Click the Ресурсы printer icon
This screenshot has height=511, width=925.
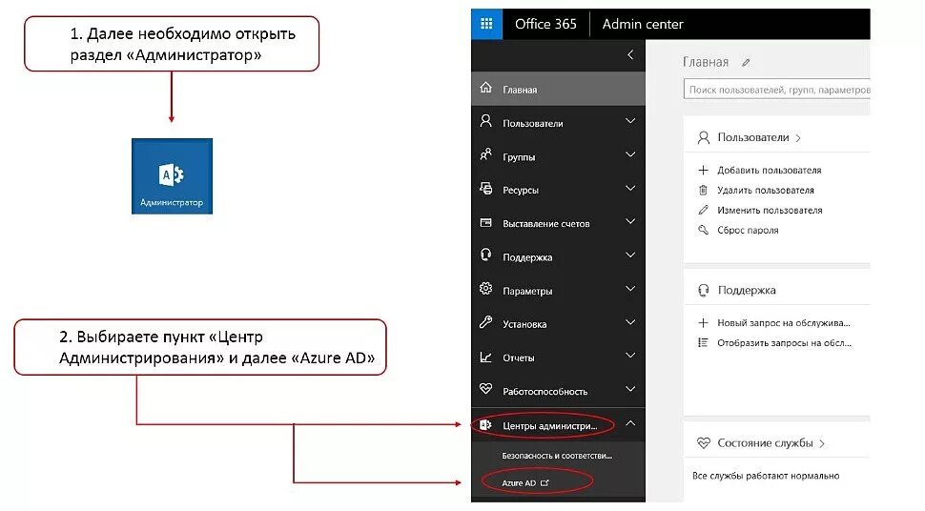485,189
